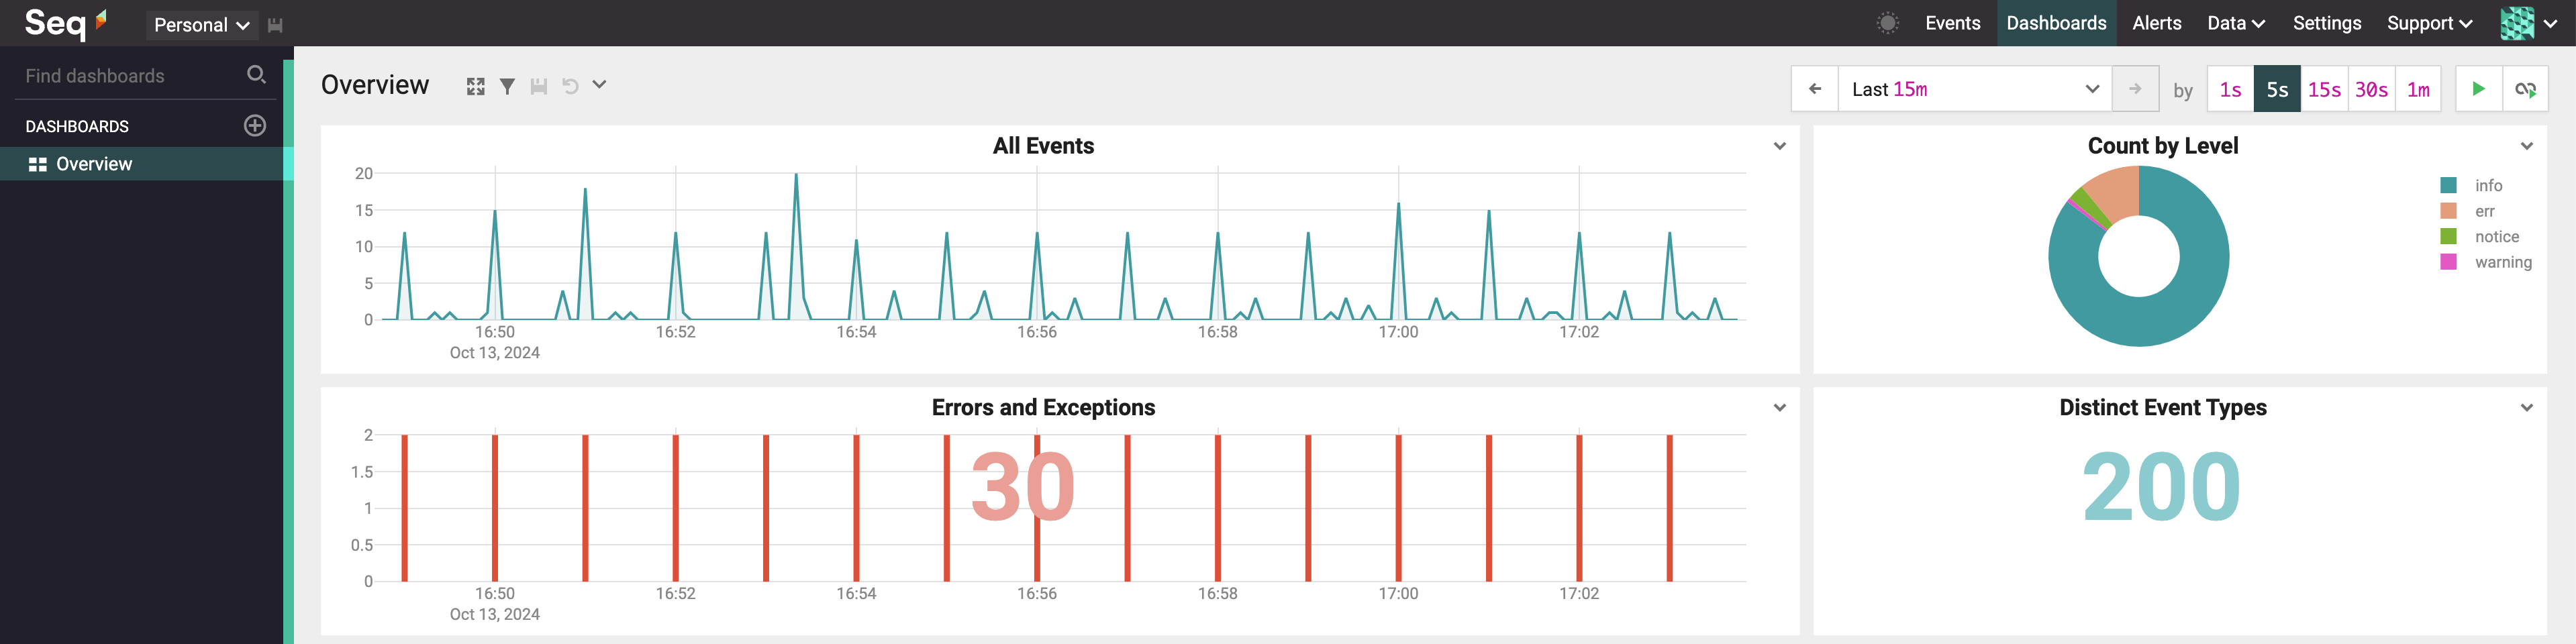Toggle light/dark theme sun icon
2576x644 pixels.
pos(1887,23)
